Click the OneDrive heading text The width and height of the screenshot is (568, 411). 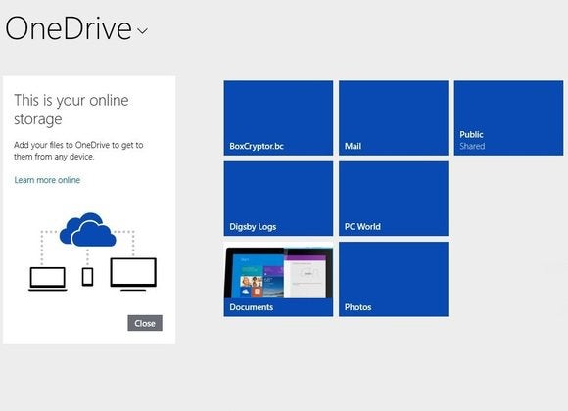click(69, 28)
